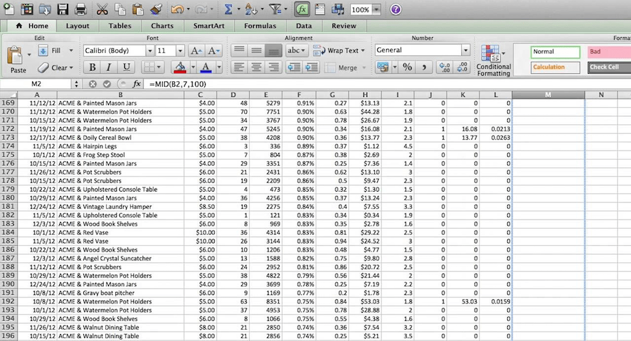Open the zoom 100% dropdown
This screenshot has height=341, width=631.
click(x=376, y=9)
